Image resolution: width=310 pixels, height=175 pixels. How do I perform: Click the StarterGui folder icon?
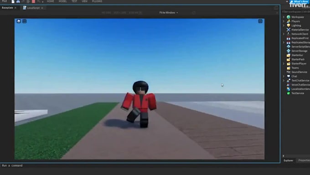[x=289, y=55]
